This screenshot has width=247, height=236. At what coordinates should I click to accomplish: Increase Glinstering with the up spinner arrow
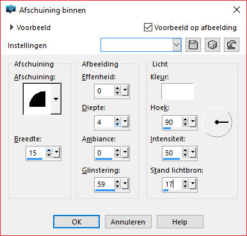click(118, 182)
